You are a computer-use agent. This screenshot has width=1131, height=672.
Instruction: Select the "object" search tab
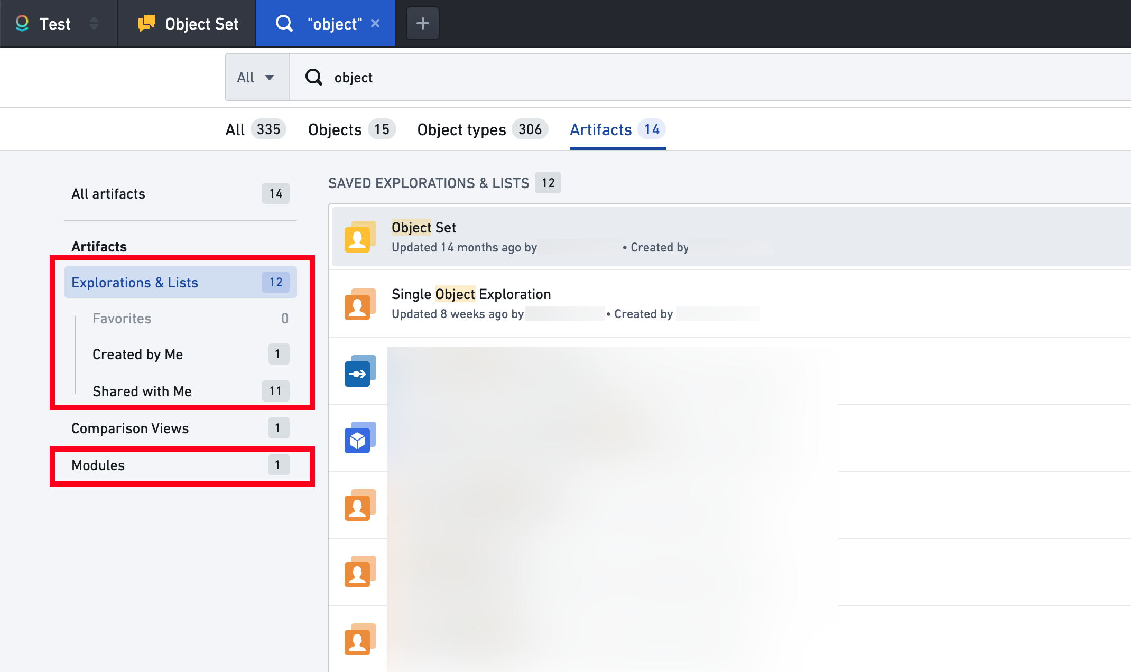pyautogui.click(x=326, y=23)
